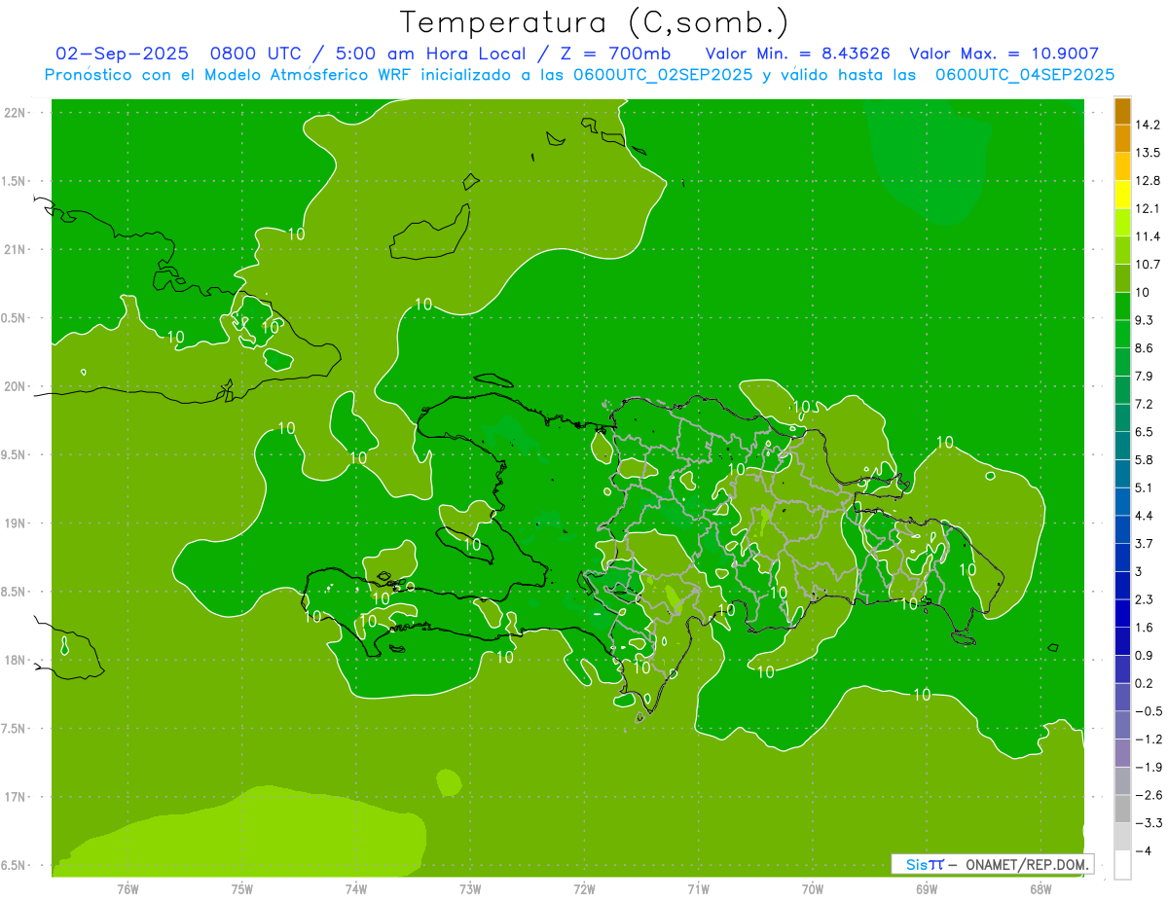
Task: Click the white colorbar segment below -4
Action: coord(1122,865)
